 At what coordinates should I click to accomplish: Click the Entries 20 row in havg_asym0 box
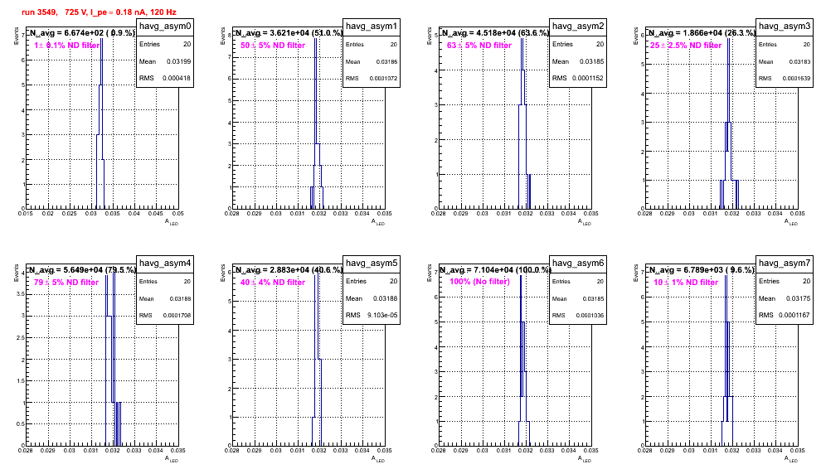point(165,44)
